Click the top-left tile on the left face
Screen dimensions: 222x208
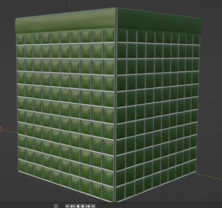[x=20, y=39]
